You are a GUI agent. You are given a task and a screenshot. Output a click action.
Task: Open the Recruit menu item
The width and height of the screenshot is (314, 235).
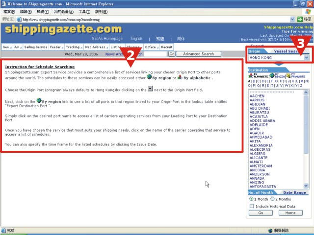tap(167, 47)
